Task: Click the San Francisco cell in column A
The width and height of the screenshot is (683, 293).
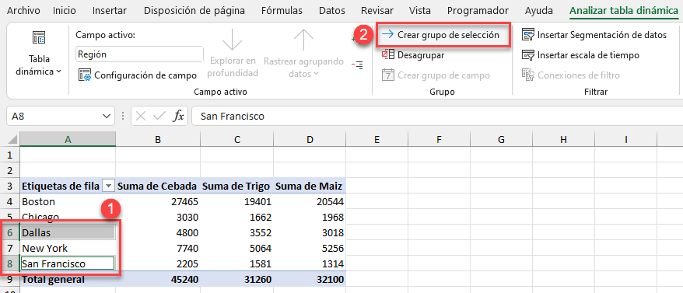Action: [x=68, y=263]
